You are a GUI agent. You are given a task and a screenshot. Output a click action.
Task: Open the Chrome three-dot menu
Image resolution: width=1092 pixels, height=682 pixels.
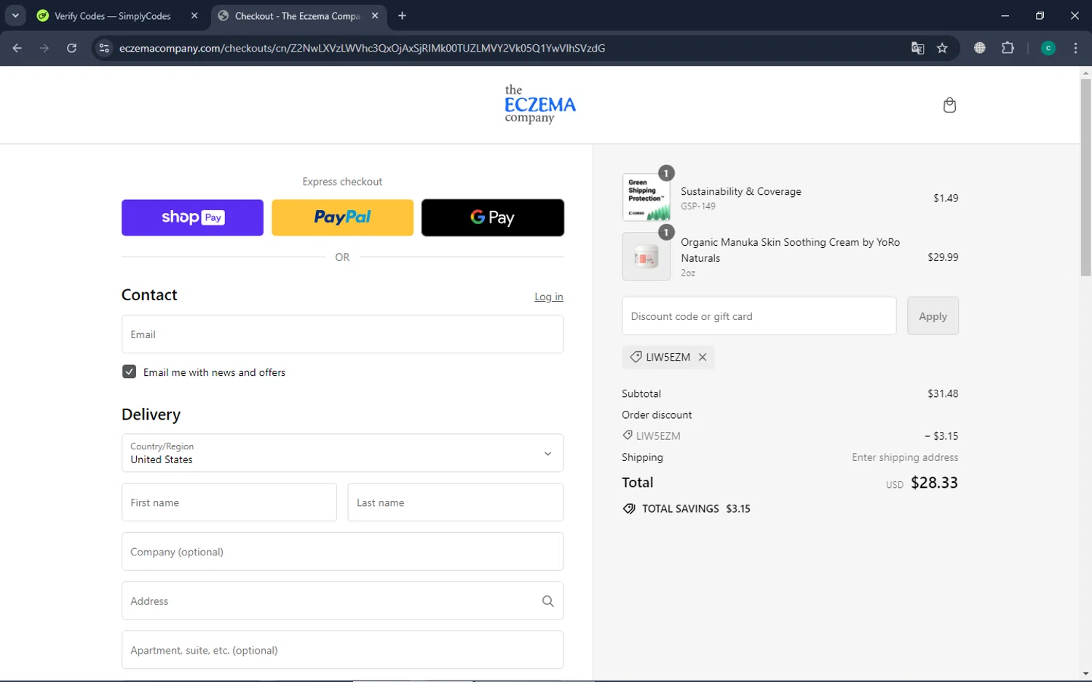(1075, 48)
